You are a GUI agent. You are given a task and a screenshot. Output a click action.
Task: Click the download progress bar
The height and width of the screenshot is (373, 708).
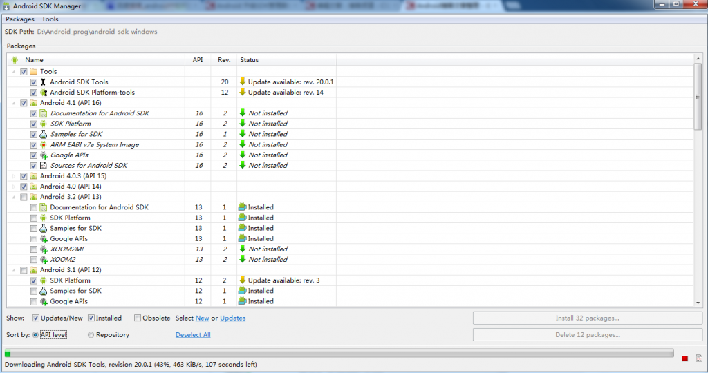coord(339,353)
